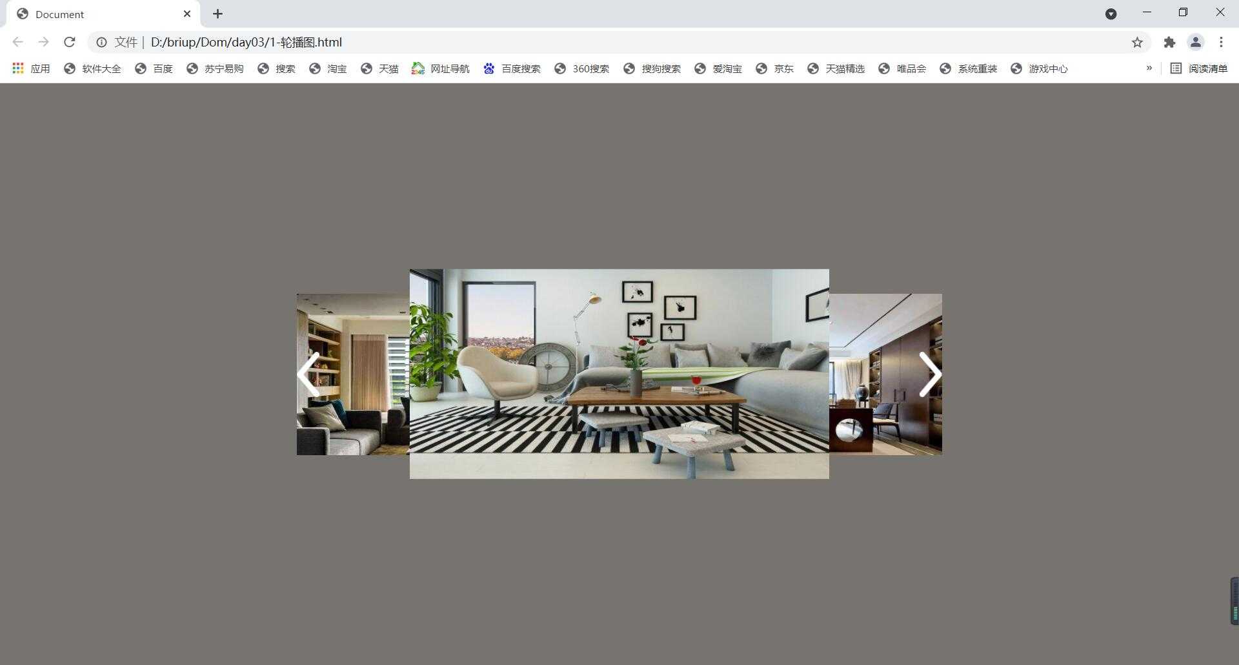Show more bookmarks with the chevron

1149,68
